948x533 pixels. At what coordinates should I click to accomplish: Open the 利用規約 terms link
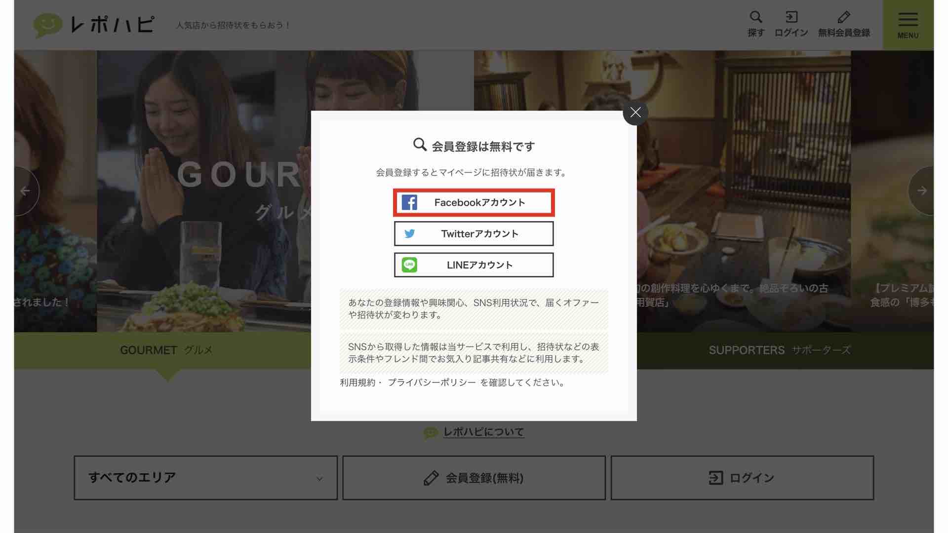click(357, 382)
